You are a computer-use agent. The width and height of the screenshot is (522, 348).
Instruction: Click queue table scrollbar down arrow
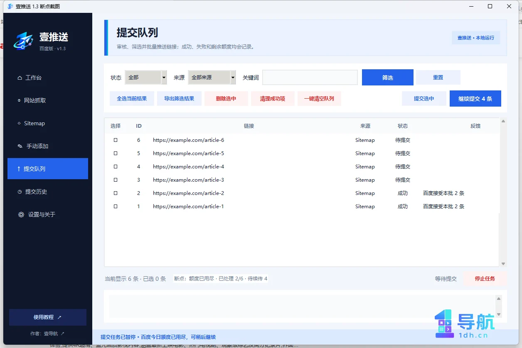tap(503, 264)
